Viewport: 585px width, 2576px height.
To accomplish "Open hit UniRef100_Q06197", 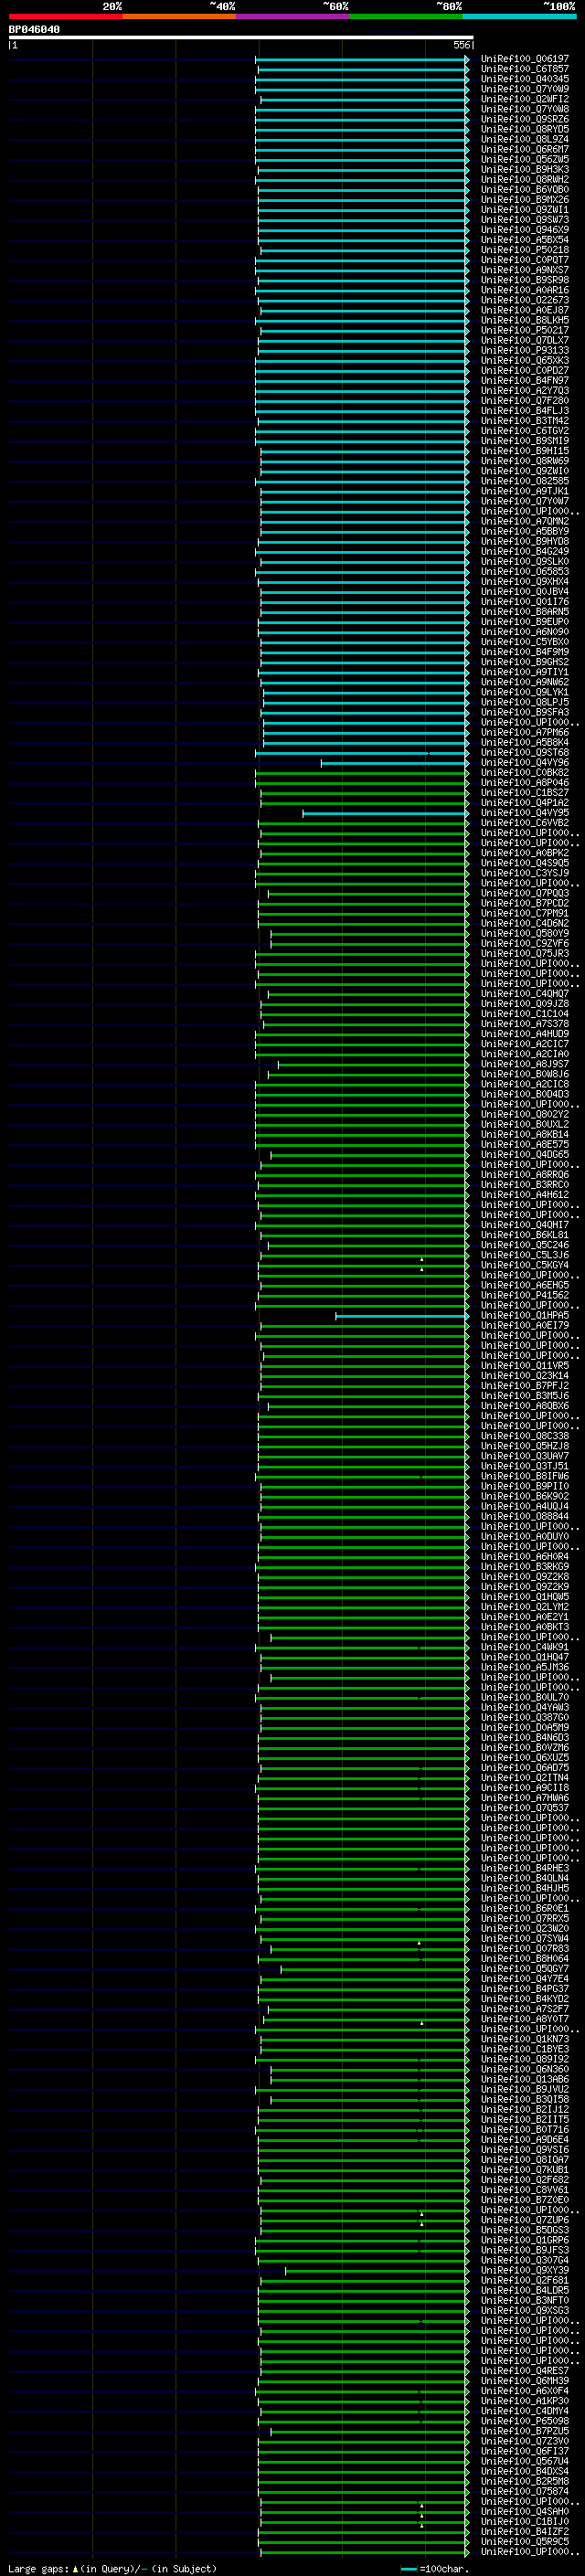I will coord(525,60).
